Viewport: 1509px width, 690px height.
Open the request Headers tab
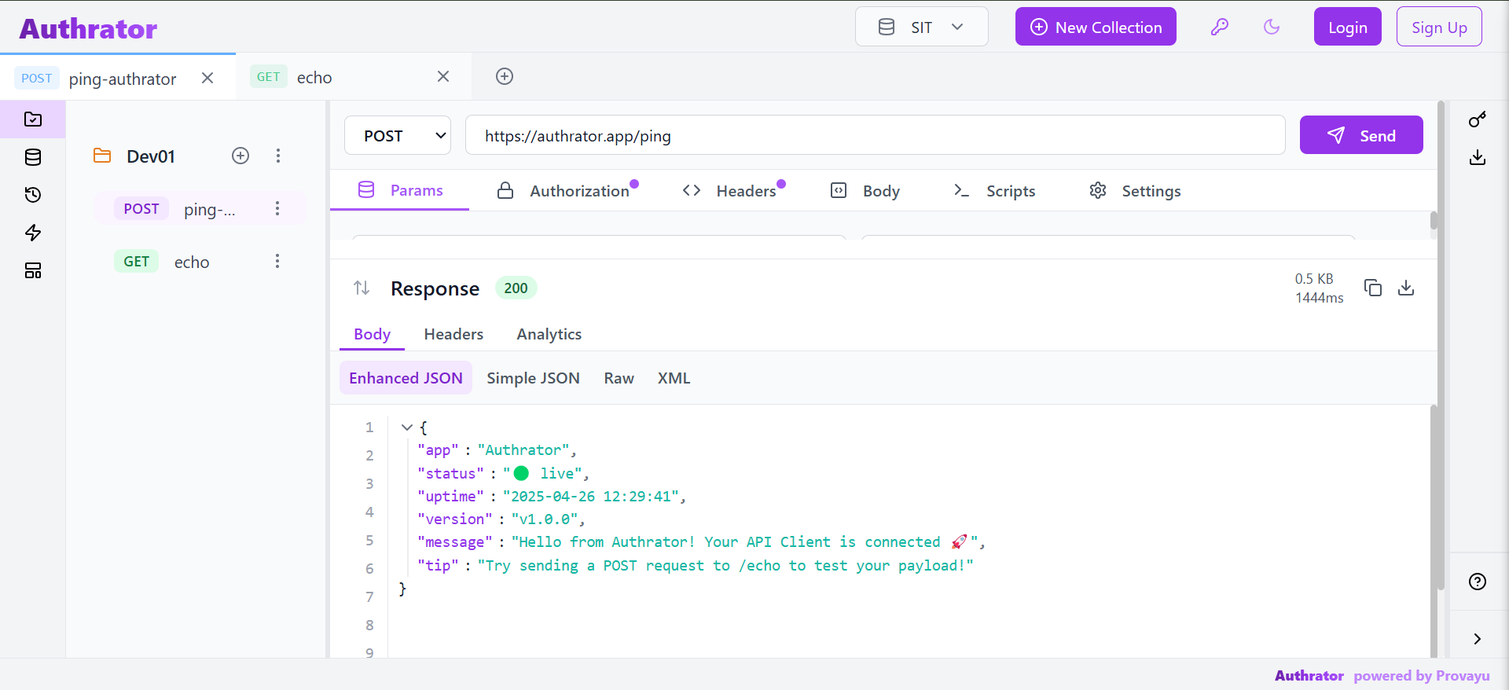(734, 190)
